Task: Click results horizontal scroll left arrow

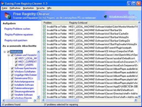Action: [43, 100]
